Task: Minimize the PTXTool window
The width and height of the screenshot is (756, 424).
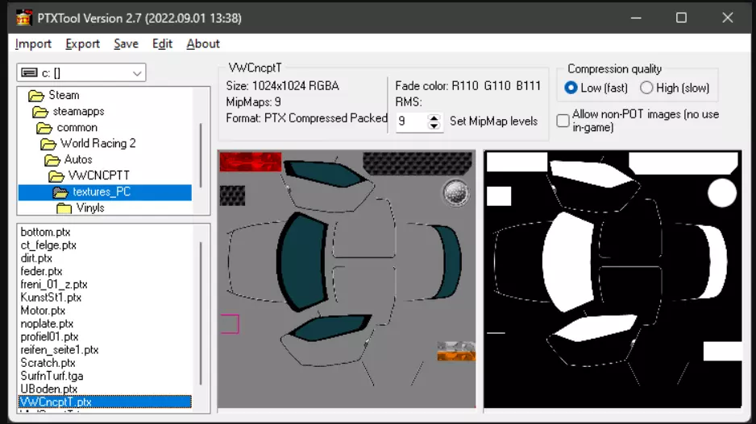Action: point(636,18)
